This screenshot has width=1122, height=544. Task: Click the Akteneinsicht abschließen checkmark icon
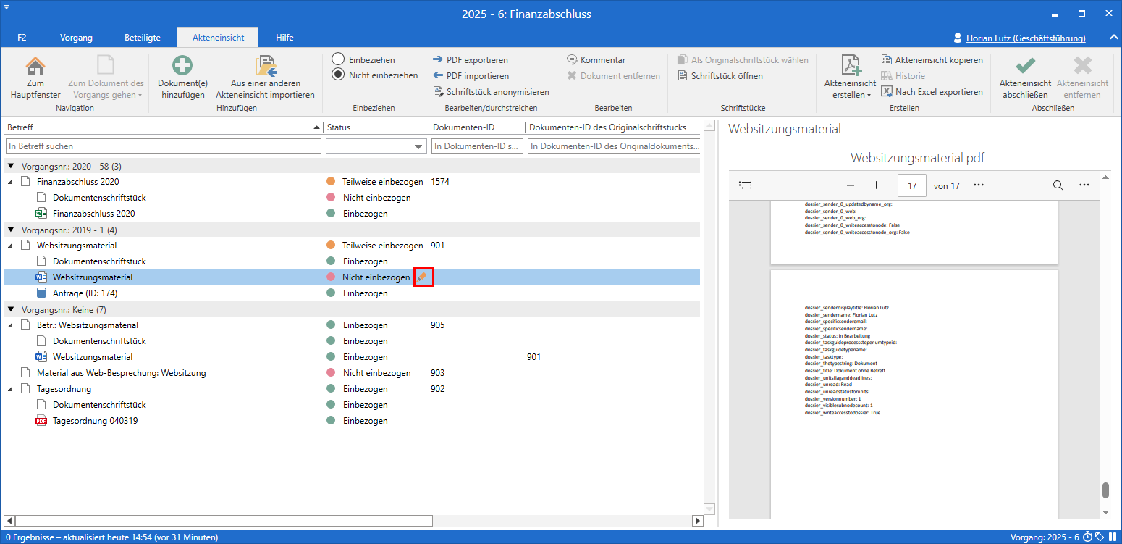pos(1024,67)
